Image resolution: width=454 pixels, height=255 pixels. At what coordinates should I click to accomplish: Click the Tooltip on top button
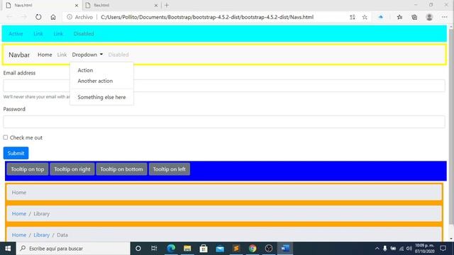[x=28, y=169]
